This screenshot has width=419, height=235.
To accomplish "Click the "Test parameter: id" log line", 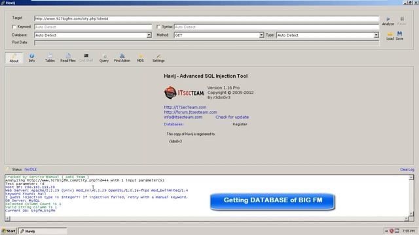I will [x=25, y=184].
